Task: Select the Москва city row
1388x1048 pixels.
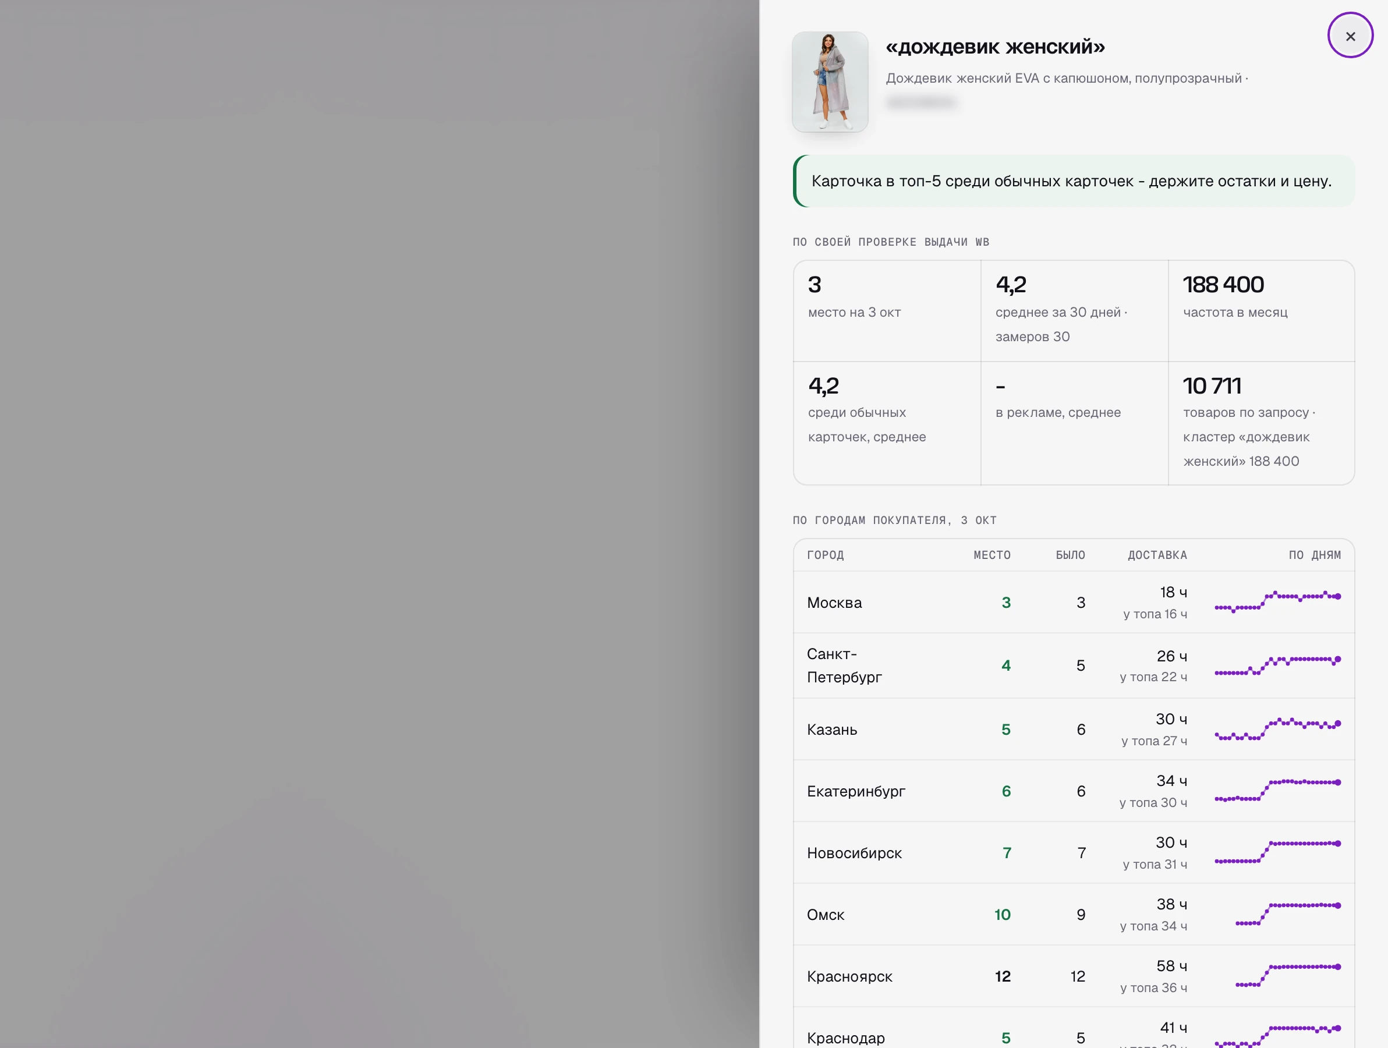Action: (1074, 602)
